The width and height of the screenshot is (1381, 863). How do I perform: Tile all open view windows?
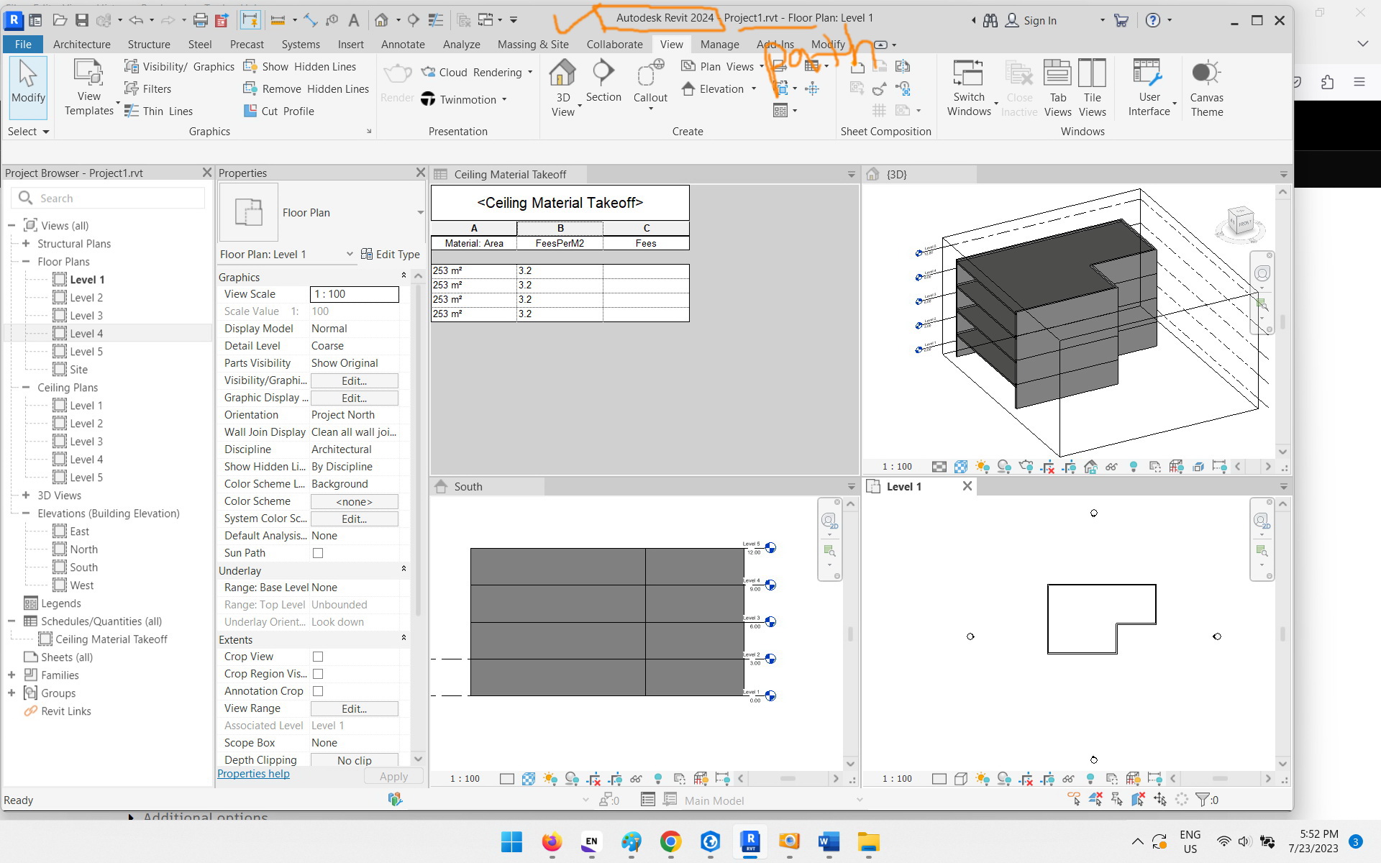[1093, 85]
